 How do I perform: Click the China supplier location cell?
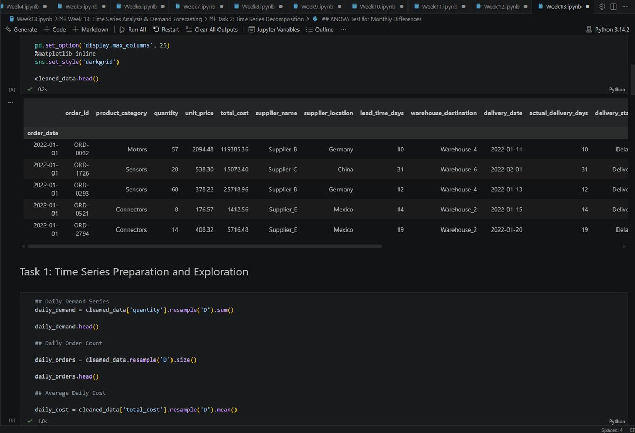coord(345,169)
